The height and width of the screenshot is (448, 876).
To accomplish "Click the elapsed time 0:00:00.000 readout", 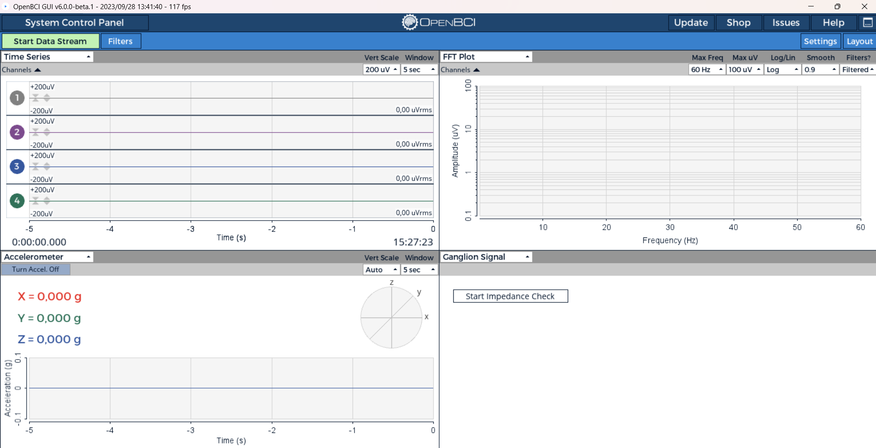I will 39,242.
